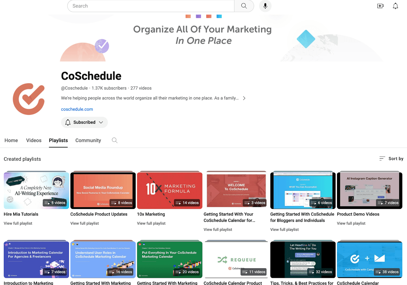Click the search magnifier button

244,6
